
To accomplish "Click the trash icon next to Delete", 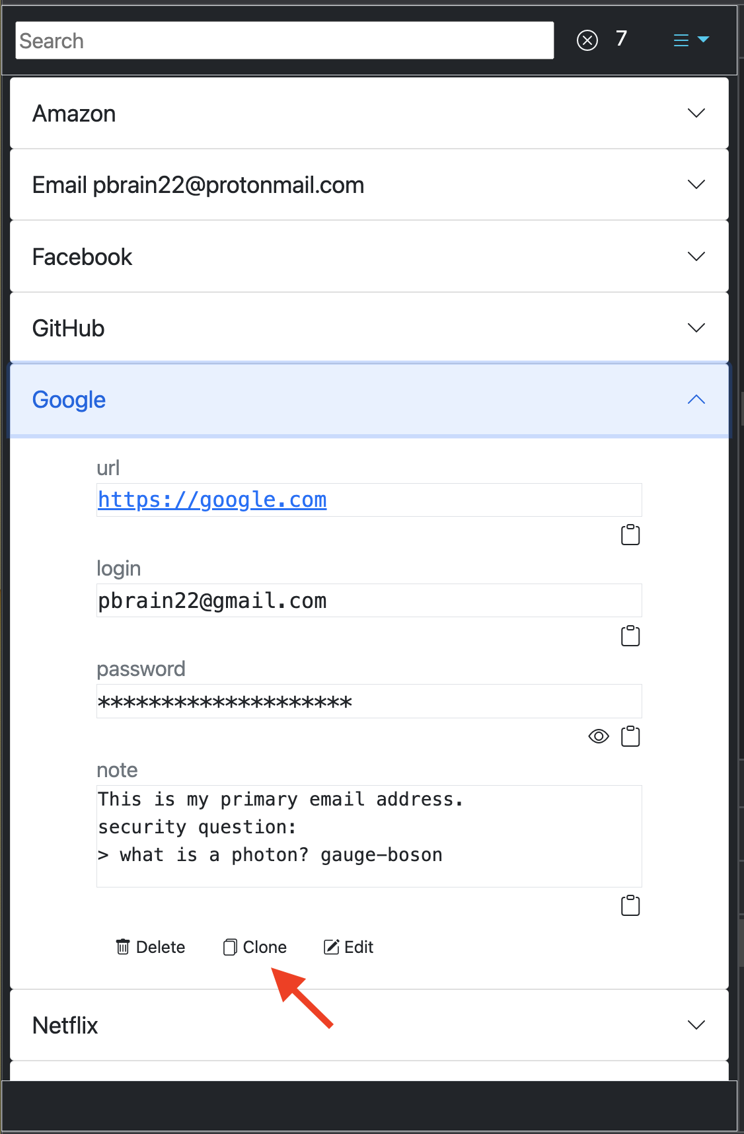I will [123, 947].
